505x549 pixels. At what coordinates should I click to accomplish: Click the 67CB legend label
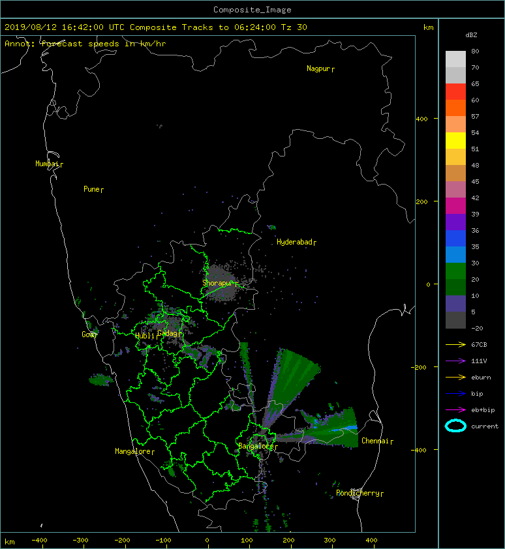tap(479, 344)
